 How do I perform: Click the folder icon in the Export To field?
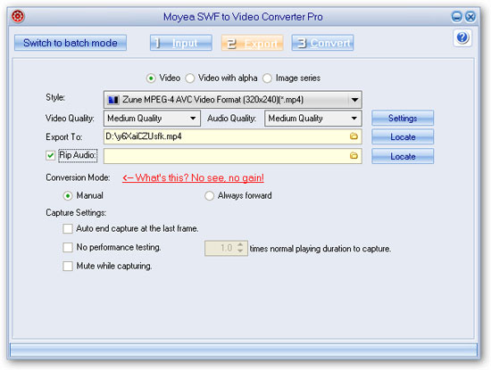coord(354,136)
